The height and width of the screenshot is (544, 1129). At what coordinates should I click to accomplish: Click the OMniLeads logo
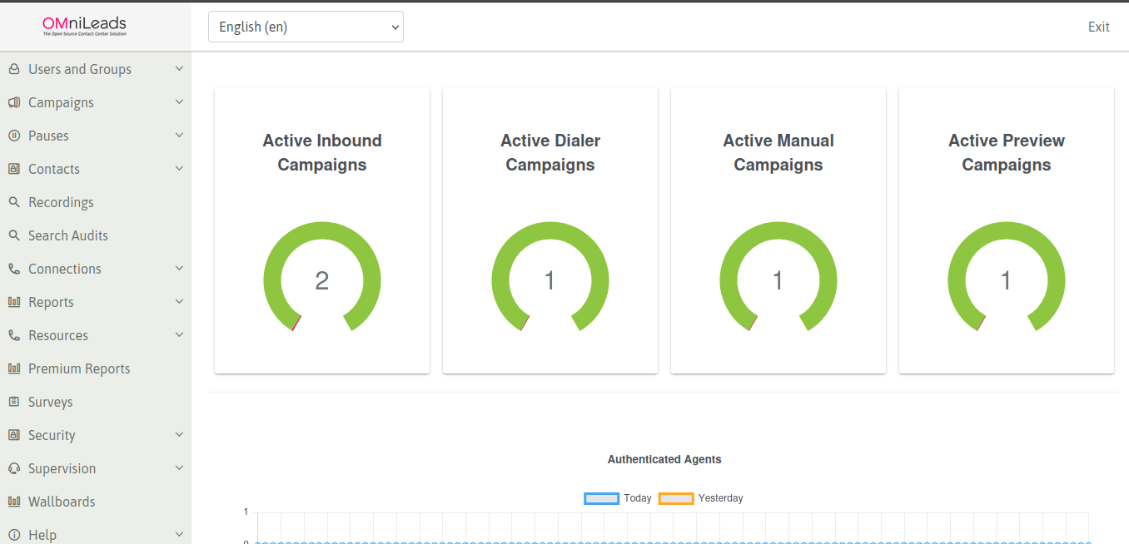coord(83,26)
